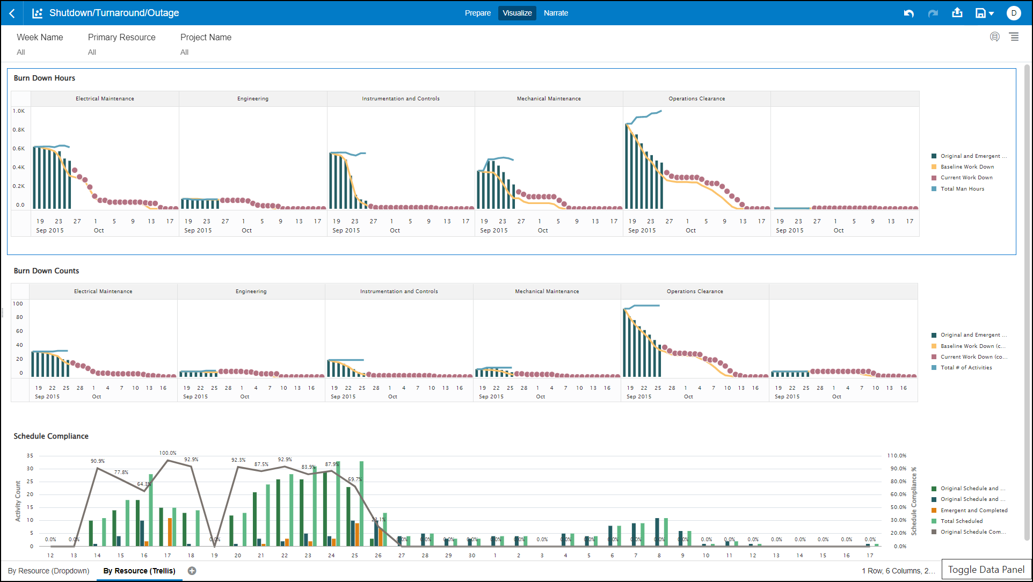Toggle Baseline Work Down legend in Burn Down Hours
1033x582 pixels.
[x=967, y=167]
